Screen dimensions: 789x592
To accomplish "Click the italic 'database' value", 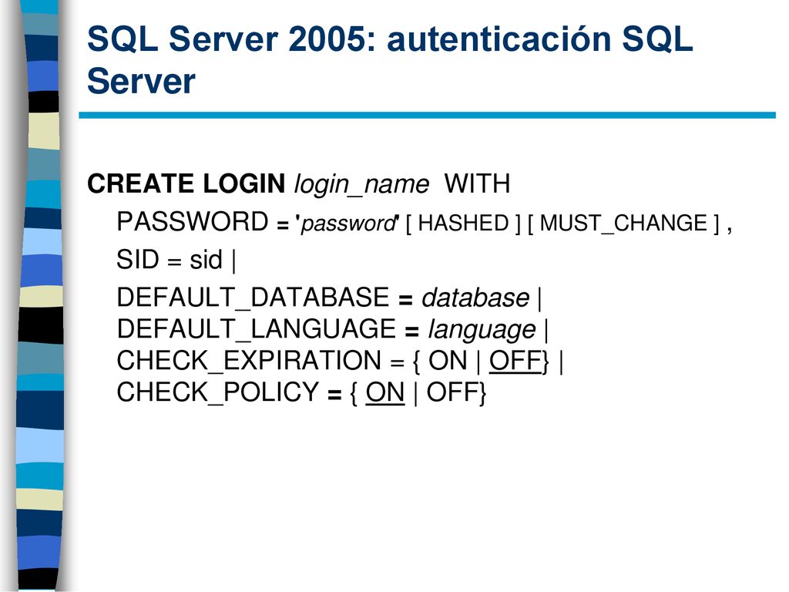I will click(x=475, y=298).
